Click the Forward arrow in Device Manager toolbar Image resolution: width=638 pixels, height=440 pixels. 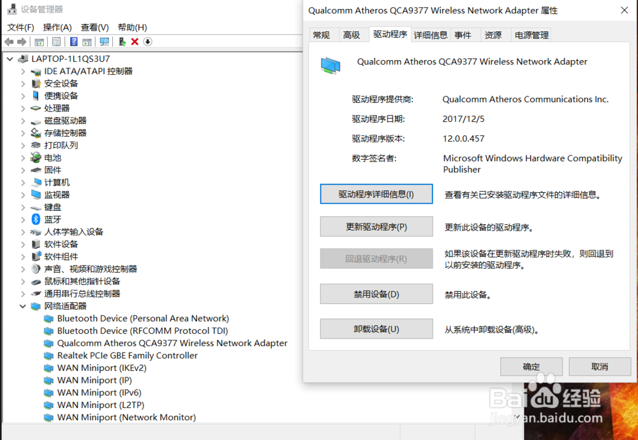(22, 42)
